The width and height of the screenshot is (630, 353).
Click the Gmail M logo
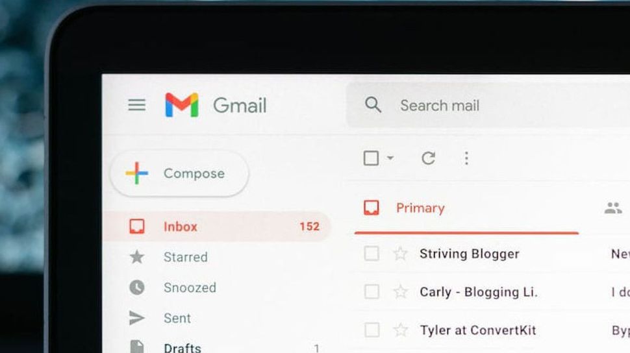(x=182, y=105)
